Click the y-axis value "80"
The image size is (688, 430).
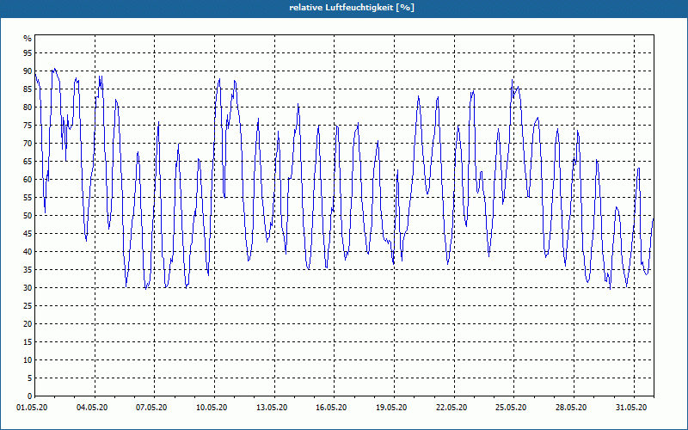point(28,107)
